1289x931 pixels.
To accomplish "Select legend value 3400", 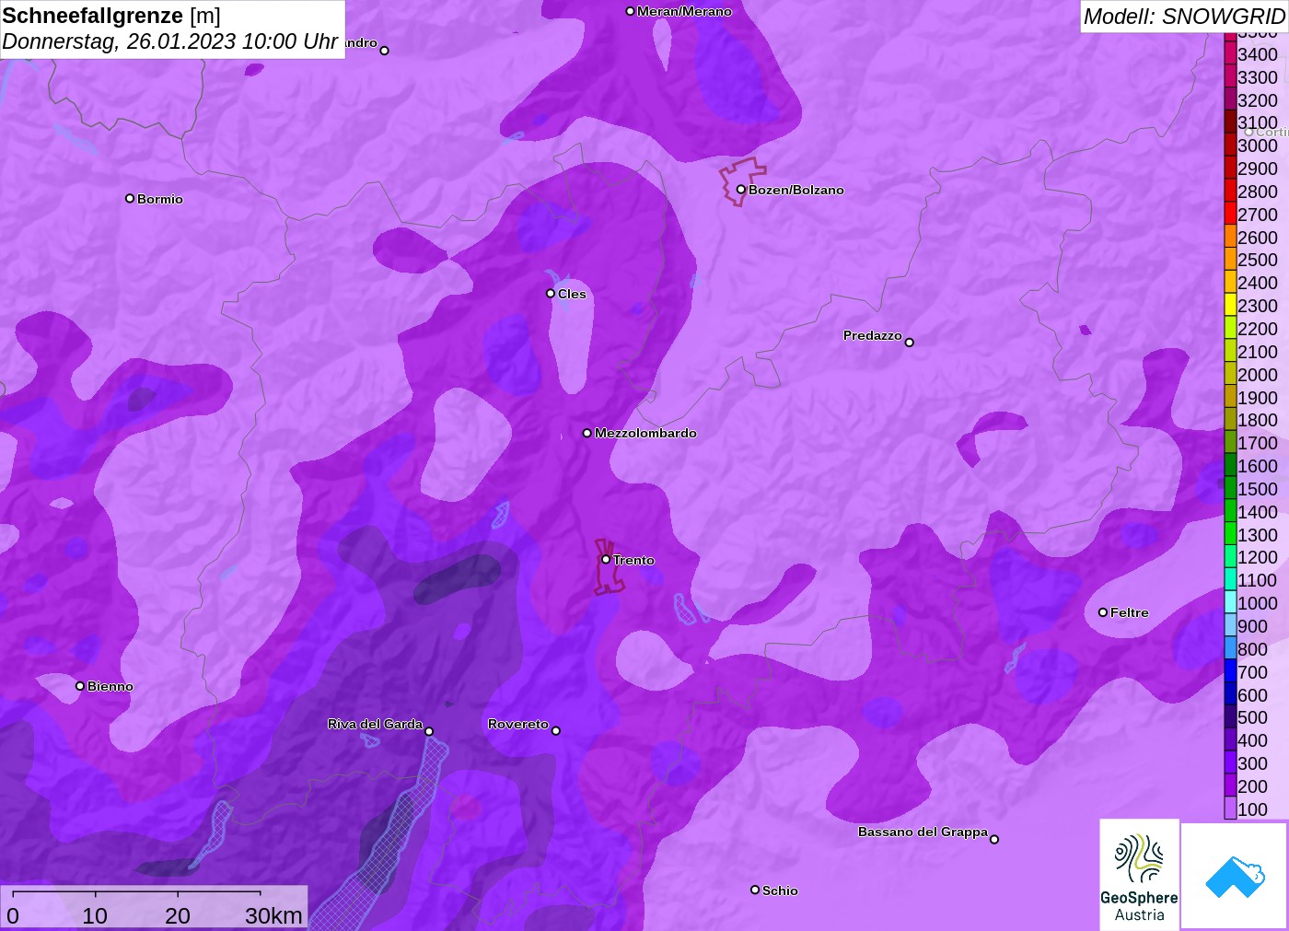I will click(1258, 54).
